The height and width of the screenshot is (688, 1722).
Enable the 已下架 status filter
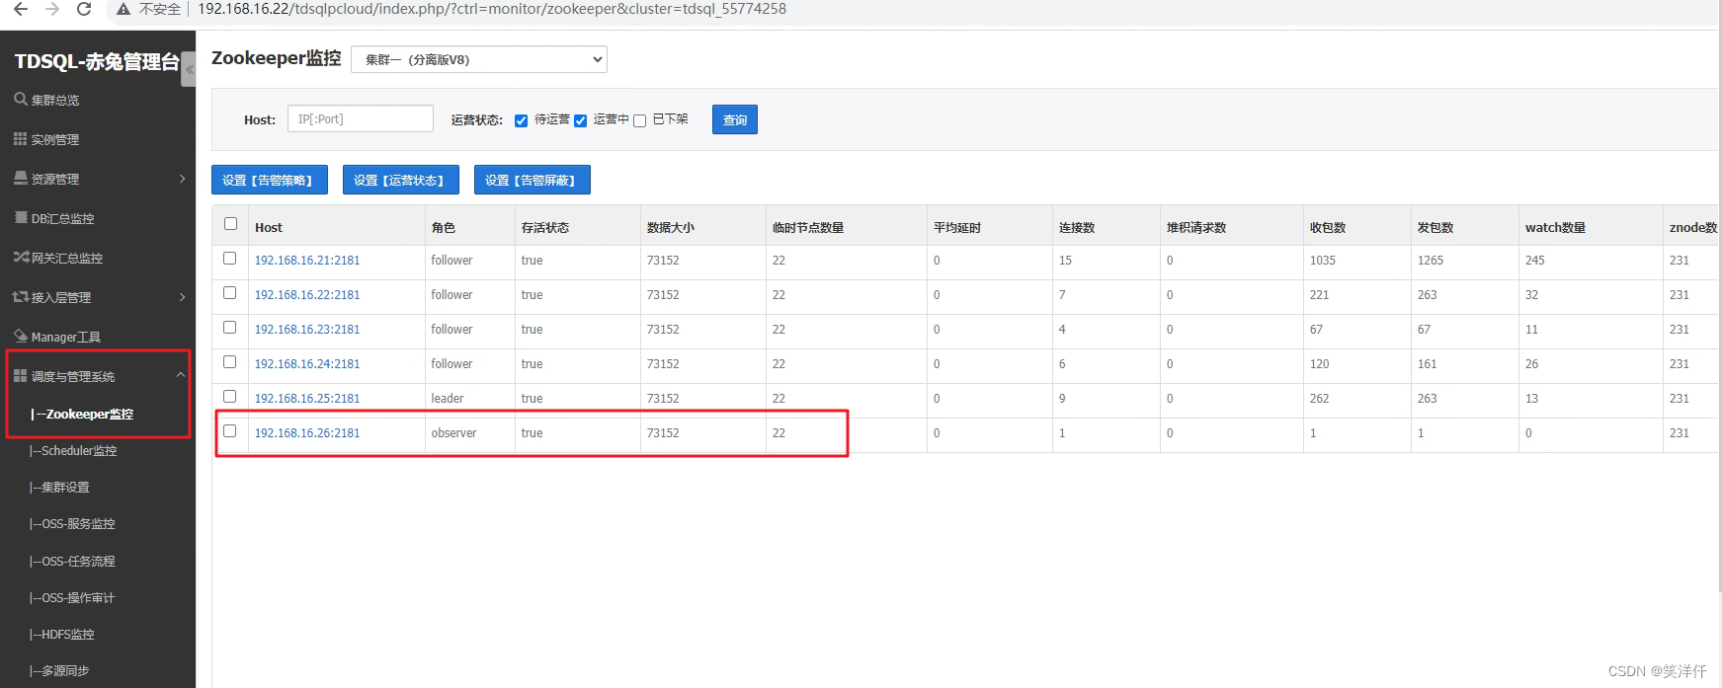639,120
